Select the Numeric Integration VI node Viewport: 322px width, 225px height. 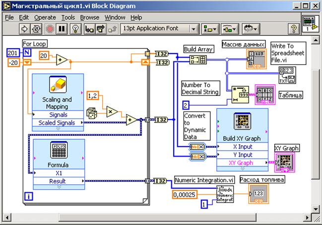225,194
